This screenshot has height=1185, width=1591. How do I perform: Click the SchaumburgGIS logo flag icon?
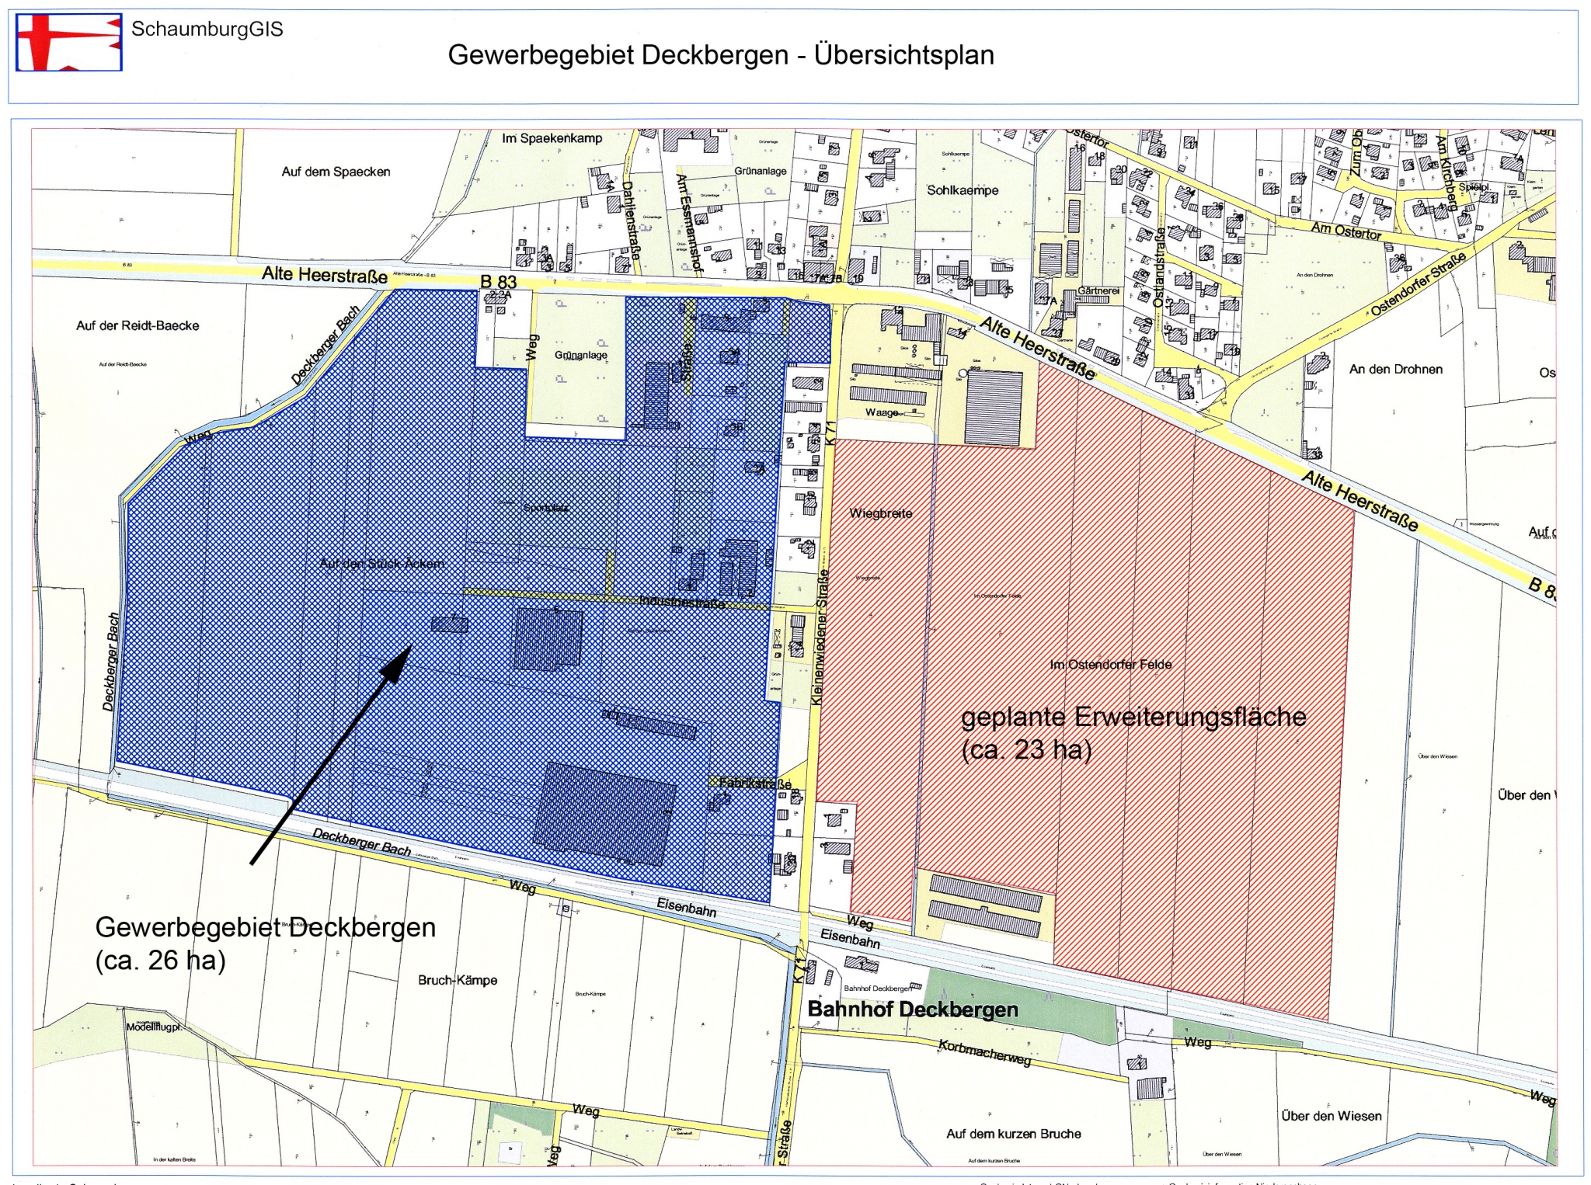[x=69, y=42]
